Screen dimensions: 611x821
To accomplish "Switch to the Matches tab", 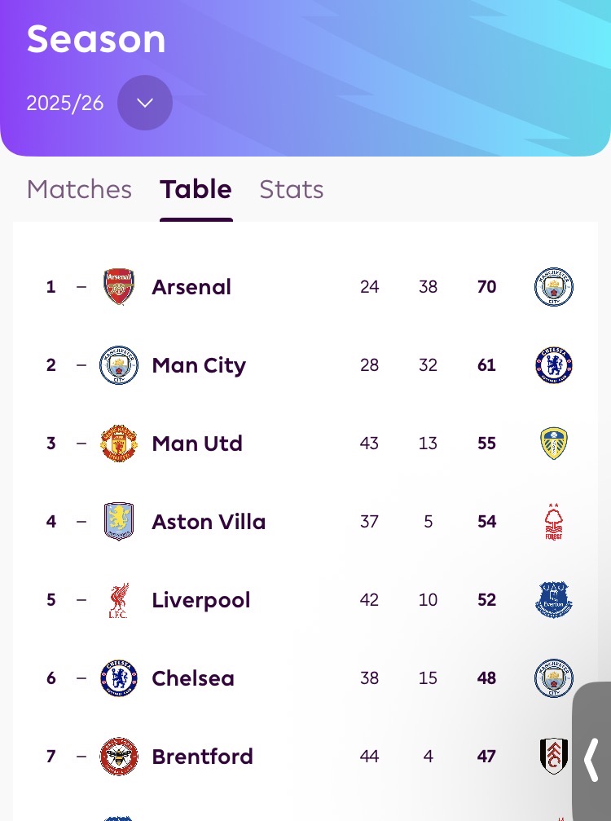I will click(x=79, y=189).
